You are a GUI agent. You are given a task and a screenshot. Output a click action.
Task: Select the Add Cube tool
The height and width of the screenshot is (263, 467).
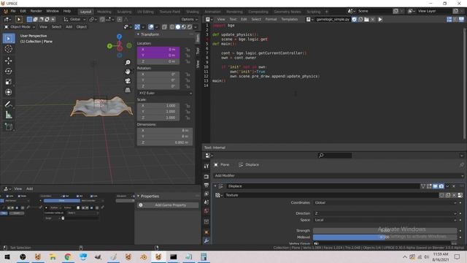(8, 126)
